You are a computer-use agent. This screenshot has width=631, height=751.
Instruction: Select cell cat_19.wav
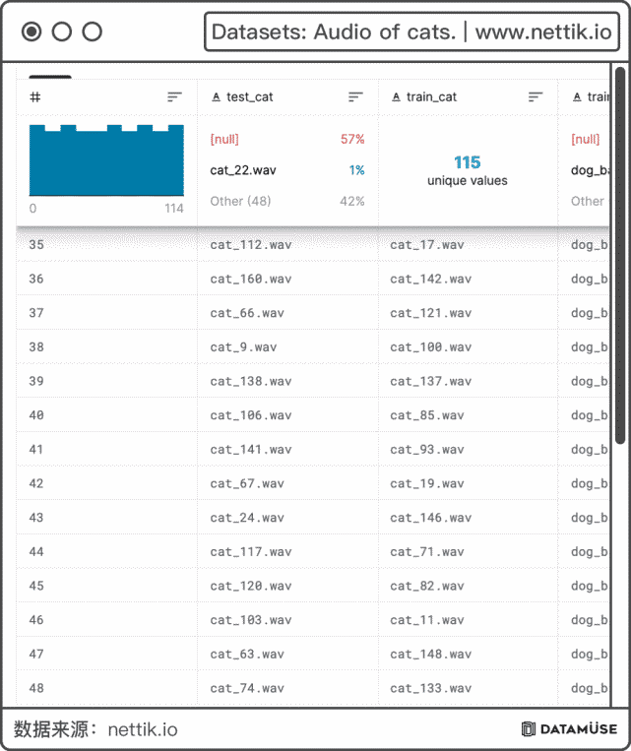(x=427, y=483)
